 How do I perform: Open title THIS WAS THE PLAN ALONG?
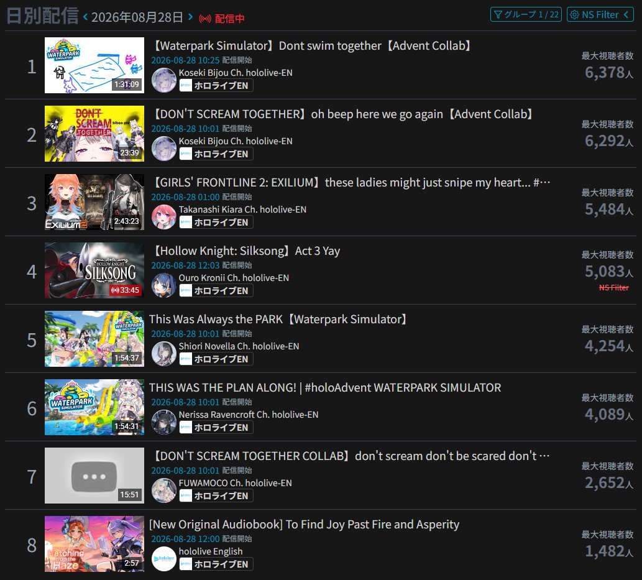[325, 387]
